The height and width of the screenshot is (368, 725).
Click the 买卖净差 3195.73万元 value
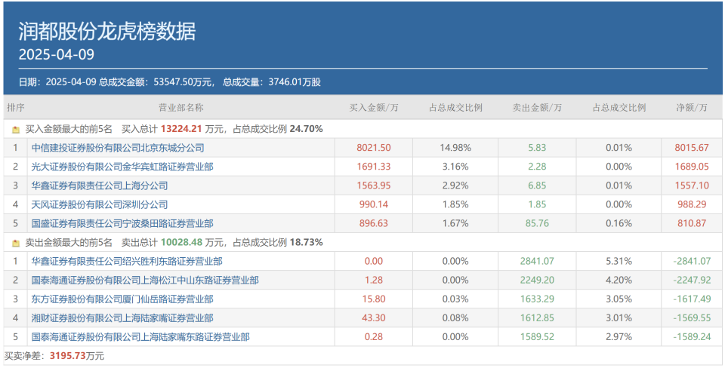point(77,356)
